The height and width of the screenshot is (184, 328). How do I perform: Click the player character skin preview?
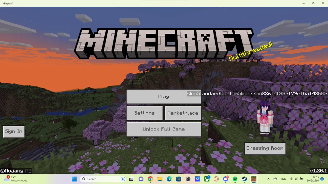[265, 118]
